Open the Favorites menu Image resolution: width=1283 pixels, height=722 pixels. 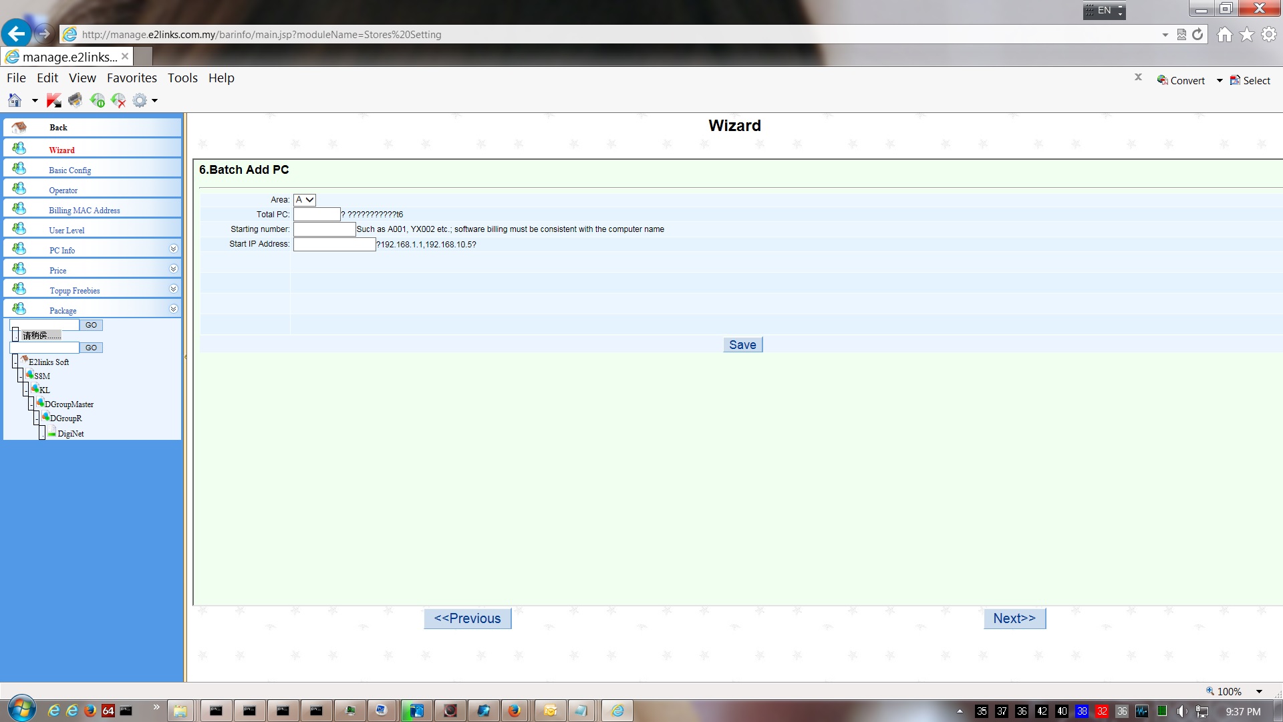point(132,78)
